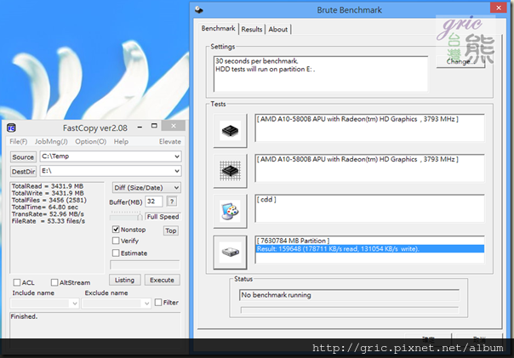Select the highlighted Result: 159648 line
The height and width of the screenshot is (358, 514).
click(x=370, y=249)
